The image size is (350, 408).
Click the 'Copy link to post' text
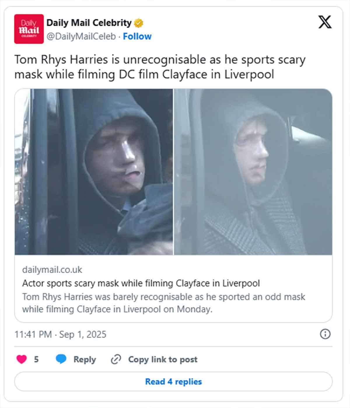(163, 359)
